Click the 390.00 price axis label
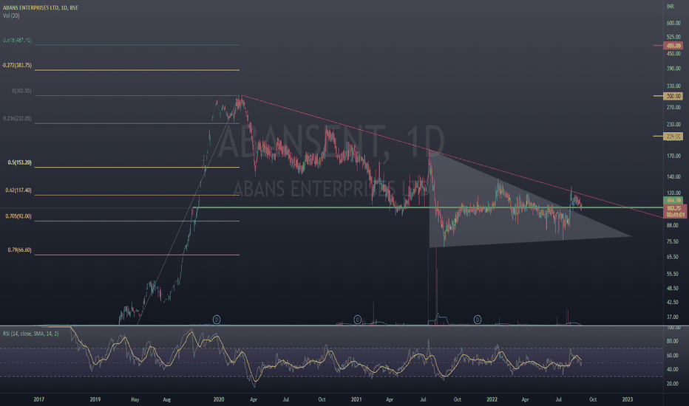Viewport: 689px width, 406px height. (x=673, y=69)
